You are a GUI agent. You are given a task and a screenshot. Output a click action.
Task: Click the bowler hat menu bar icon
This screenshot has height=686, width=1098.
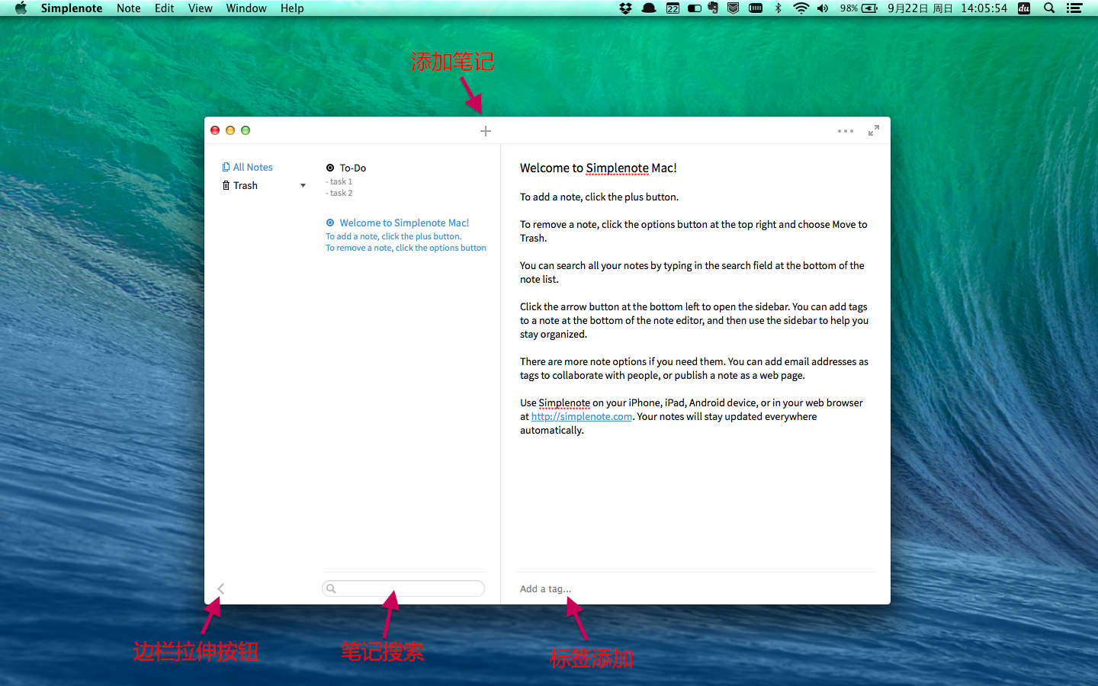click(649, 8)
